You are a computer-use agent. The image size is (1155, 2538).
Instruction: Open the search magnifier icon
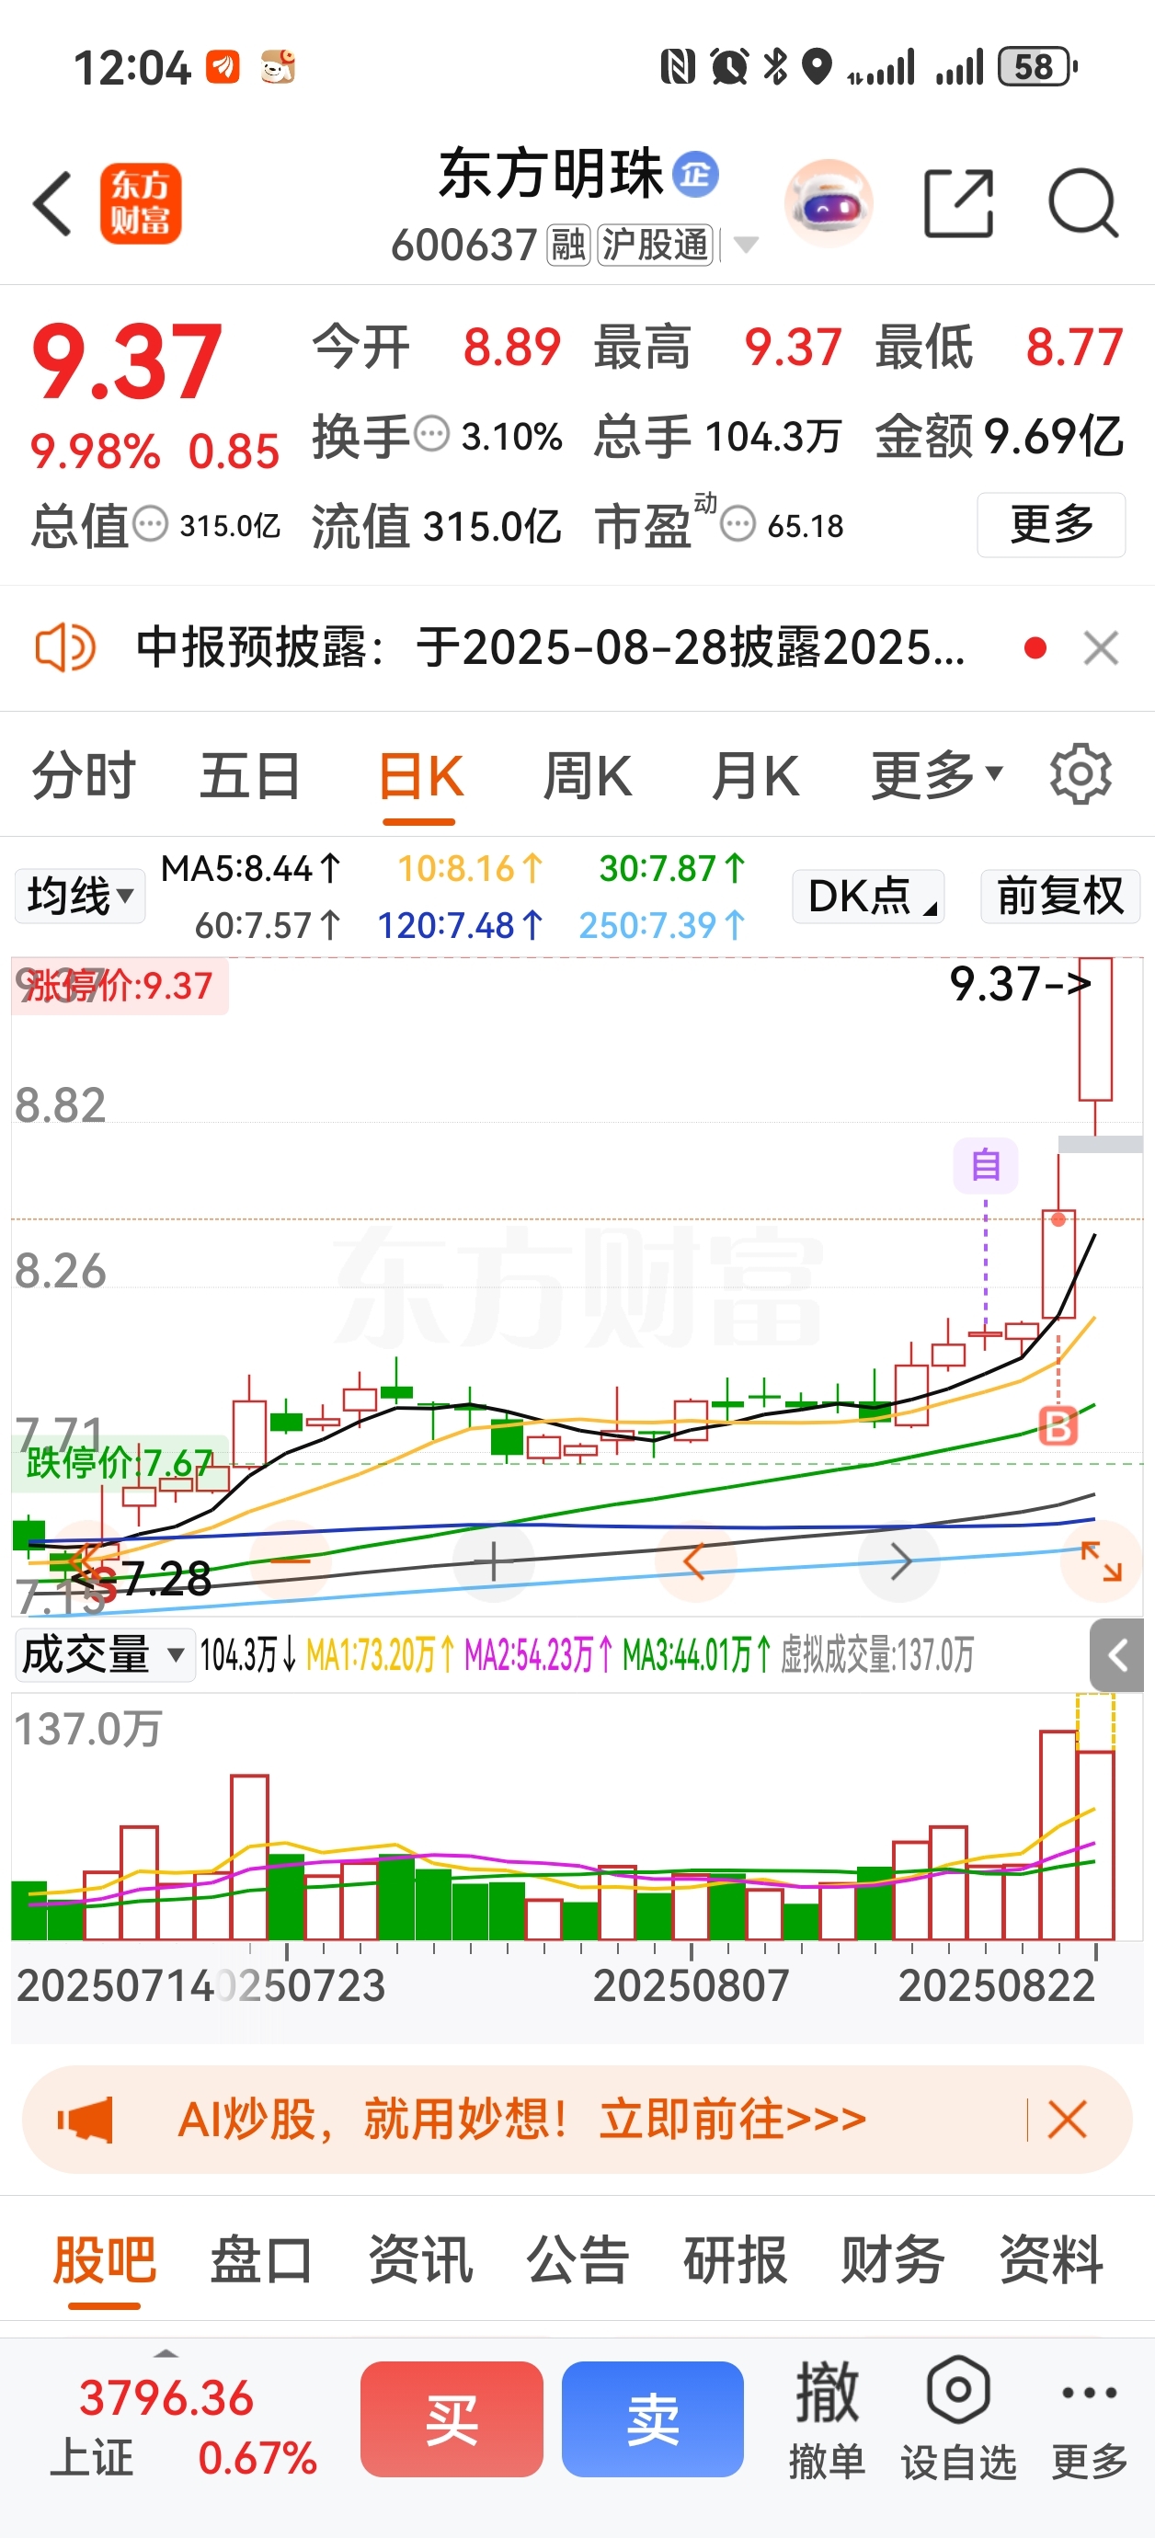tap(1083, 204)
